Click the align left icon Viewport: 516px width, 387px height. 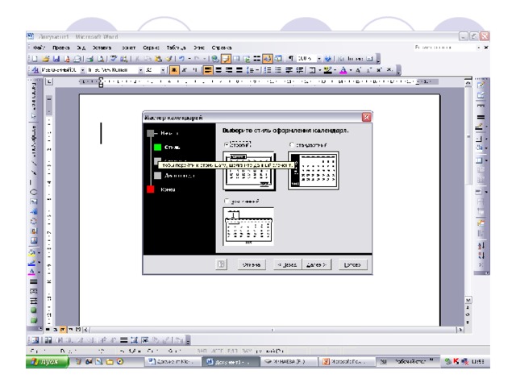pos(208,71)
